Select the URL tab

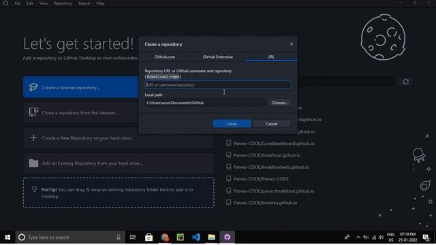[271, 56]
